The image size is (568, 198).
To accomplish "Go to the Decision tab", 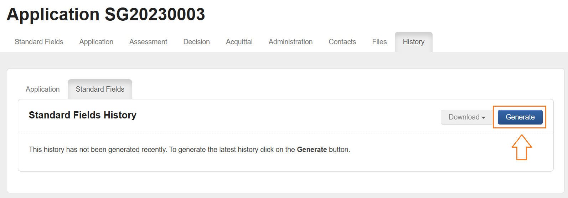I will point(196,42).
